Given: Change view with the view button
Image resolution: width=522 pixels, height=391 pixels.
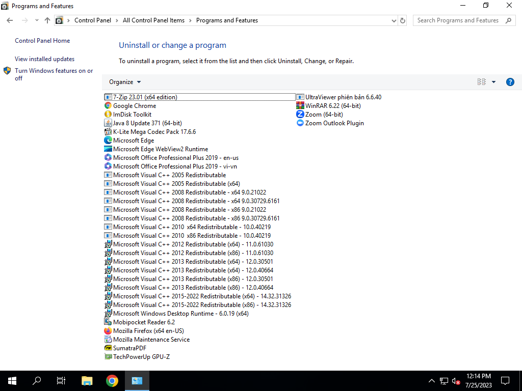Looking at the screenshot, I should point(481,82).
